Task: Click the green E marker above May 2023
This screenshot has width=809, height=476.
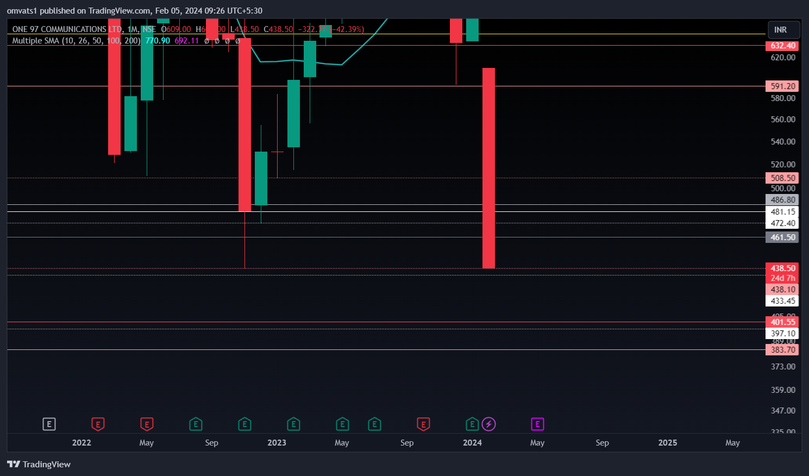Action: click(x=342, y=424)
